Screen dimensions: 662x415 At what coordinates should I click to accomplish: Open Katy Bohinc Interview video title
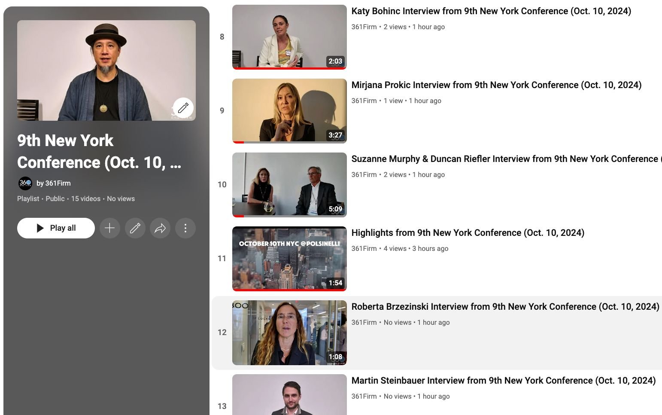[x=491, y=11]
